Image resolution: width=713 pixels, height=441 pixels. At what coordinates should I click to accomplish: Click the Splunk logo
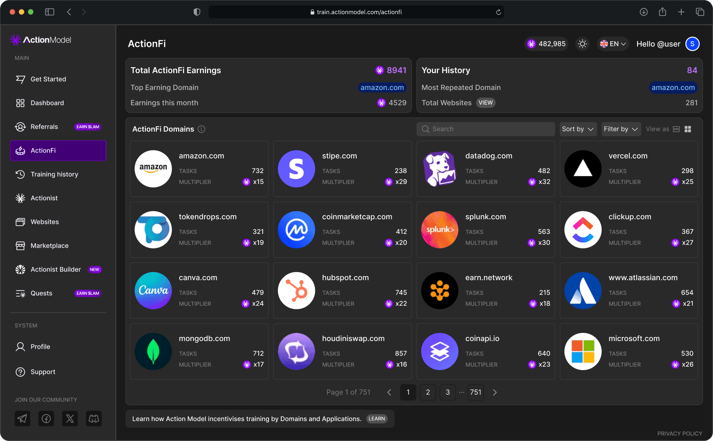440,230
